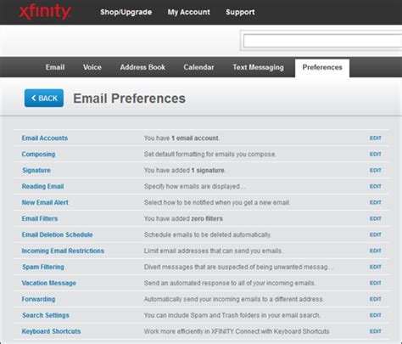Select the Preferences tab

pos(322,68)
